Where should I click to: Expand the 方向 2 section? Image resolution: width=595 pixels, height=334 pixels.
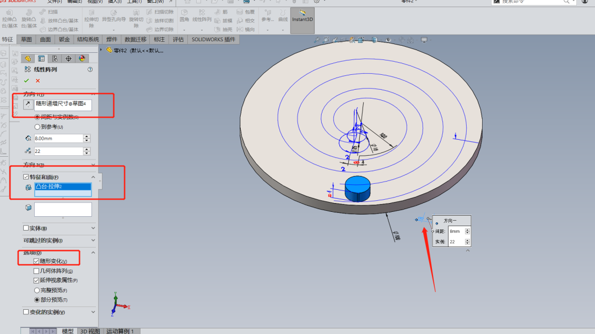[93, 165]
